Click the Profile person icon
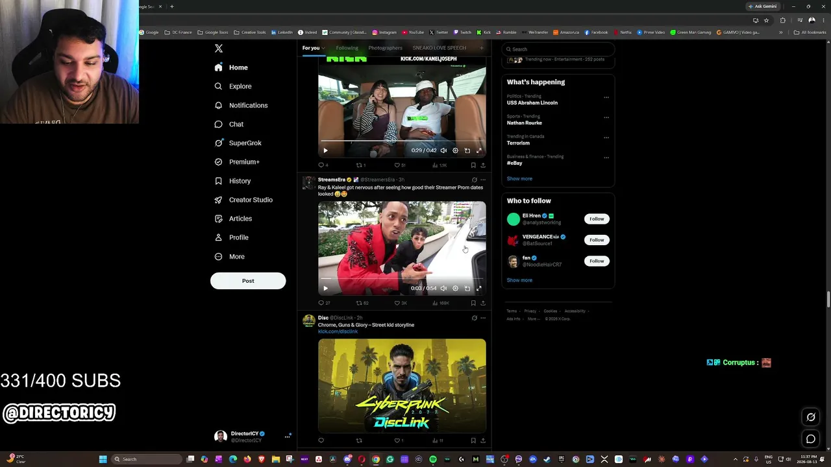Image resolution: width=831 pixels, height=467 pixels. pos(218,237)
